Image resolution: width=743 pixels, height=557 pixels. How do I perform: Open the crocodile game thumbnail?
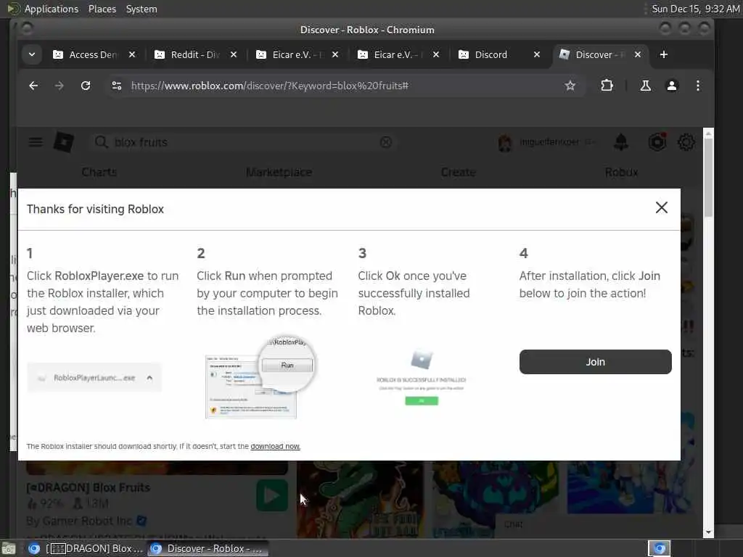(x=360, y=499)
